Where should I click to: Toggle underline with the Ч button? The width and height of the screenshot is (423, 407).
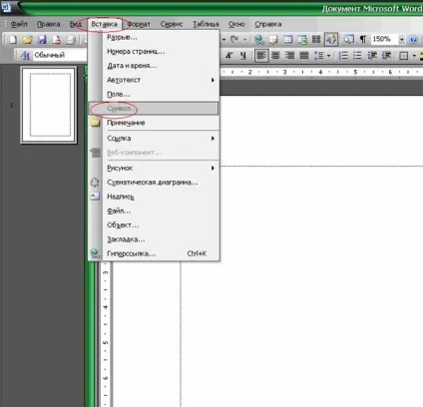[243, 56]
